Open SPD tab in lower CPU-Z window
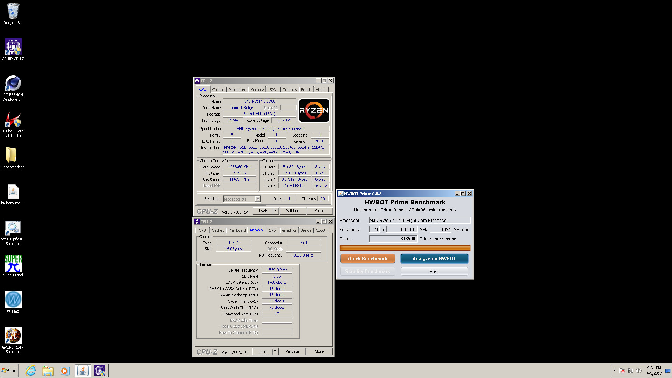Viewport: 672px width, 378px height. pos(273,230)
